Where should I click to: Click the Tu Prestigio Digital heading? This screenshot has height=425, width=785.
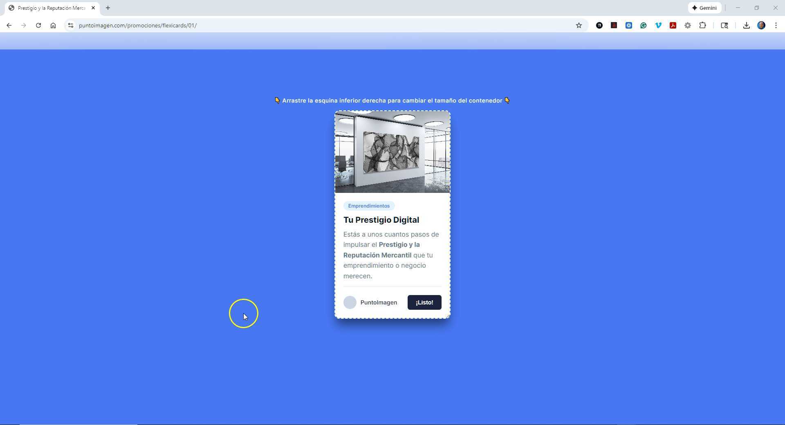[381, 220]
